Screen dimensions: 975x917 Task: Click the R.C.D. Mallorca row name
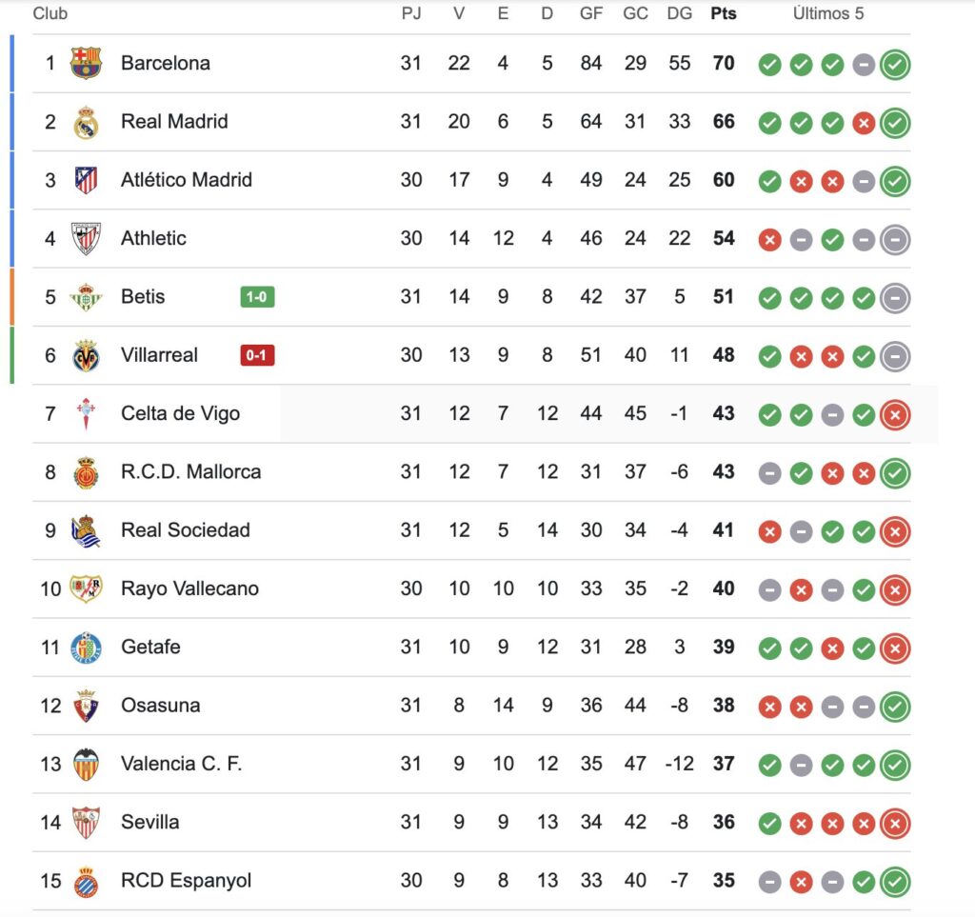pyautogui.click(x=190, y=472)
